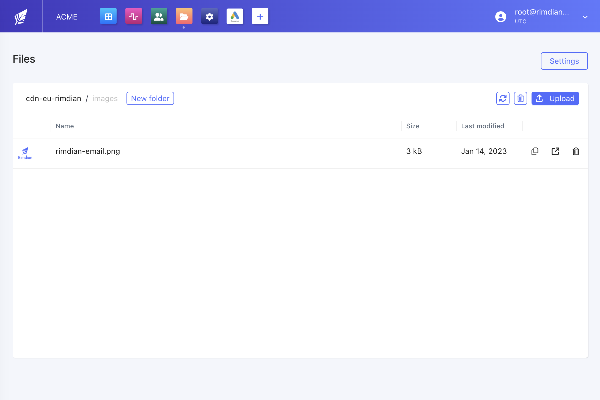Click the bulk delete trash icon
Viewport: 600px width, 400px height.
point(520,98)
